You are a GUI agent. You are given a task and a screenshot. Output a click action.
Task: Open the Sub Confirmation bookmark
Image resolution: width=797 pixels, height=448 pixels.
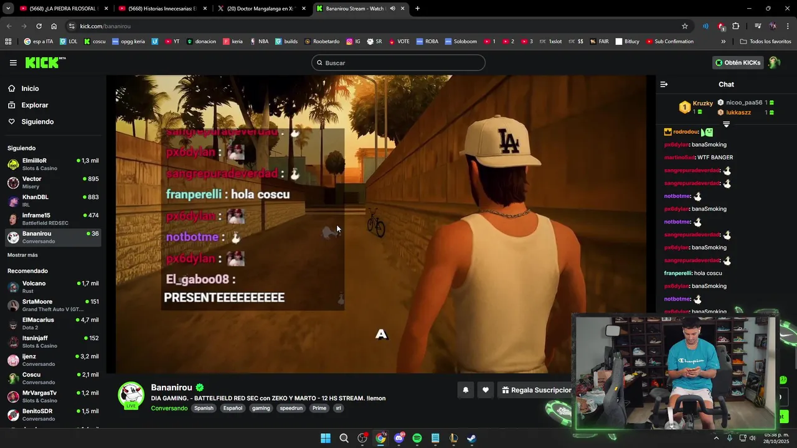669,42
